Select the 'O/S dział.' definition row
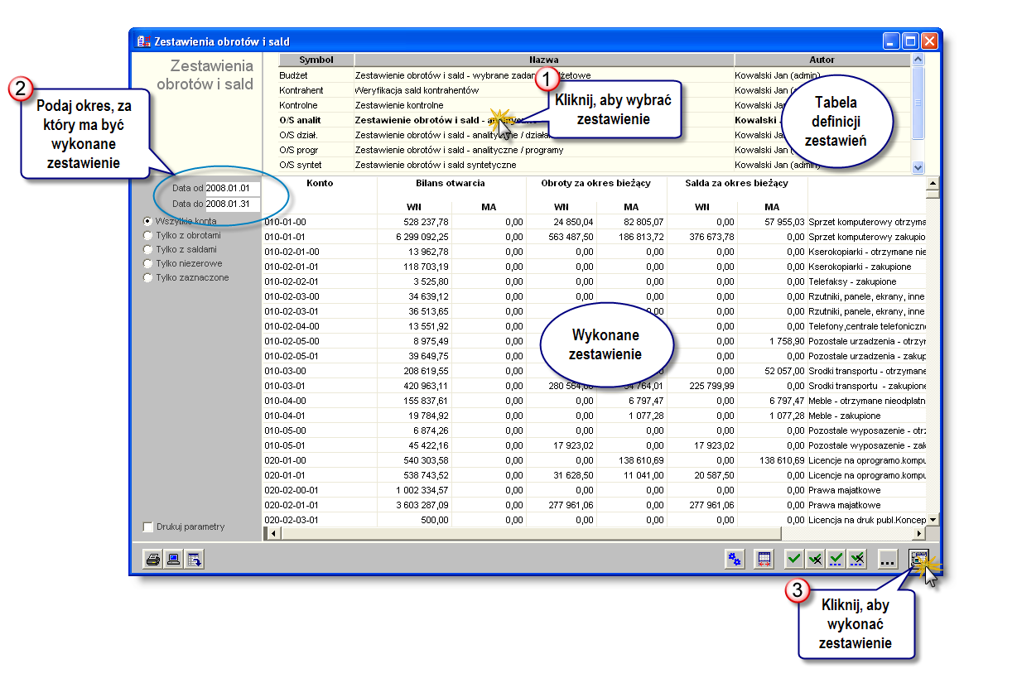The image size is (1017, 678). click(x=594, y=135)
